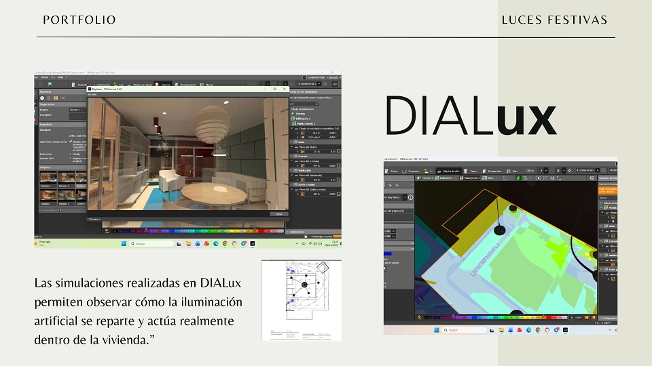Select the Proyecto tab in the right false-color screenshot

pyautogui.click(x=392, y=171)
